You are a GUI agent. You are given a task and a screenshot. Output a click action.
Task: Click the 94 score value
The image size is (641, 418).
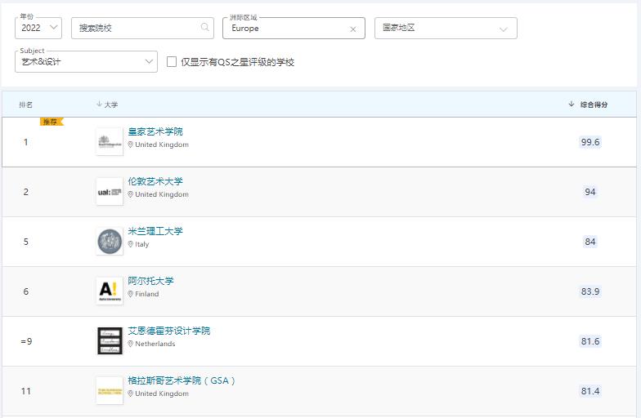pos(590,192)
